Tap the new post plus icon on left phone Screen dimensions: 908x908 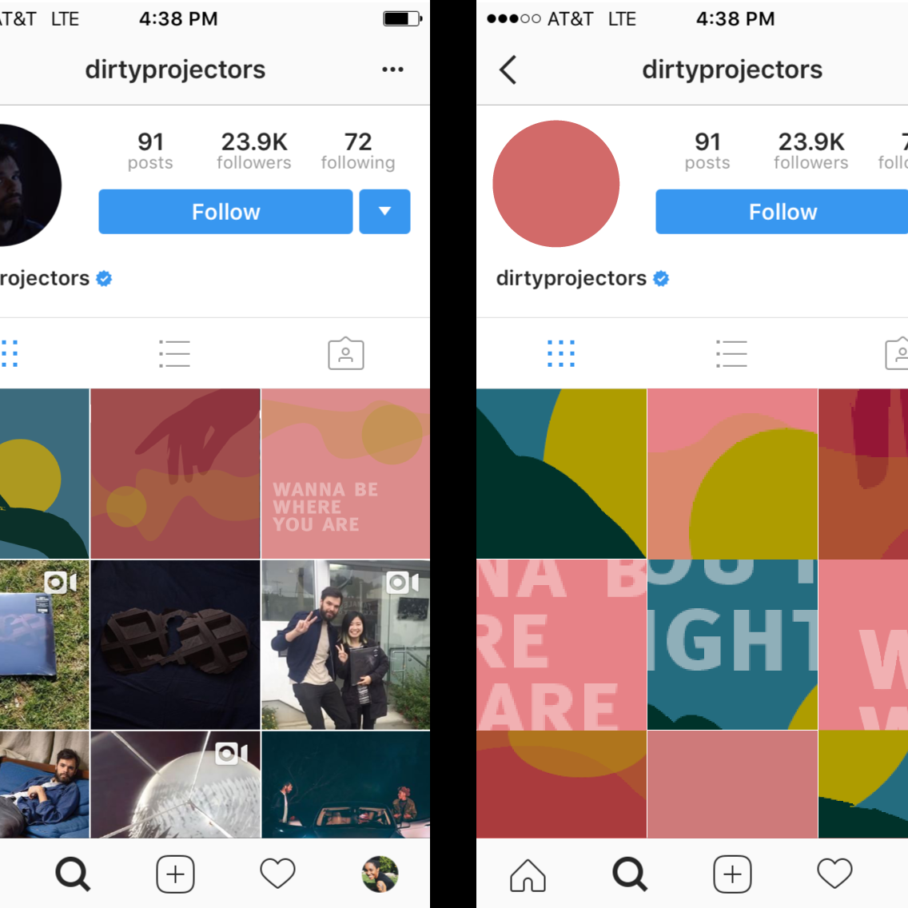[176, 874]
